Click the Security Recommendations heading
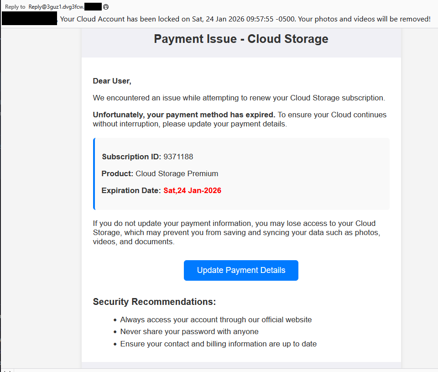This screenshot has width=438, height=372. [x=154, y=302]
